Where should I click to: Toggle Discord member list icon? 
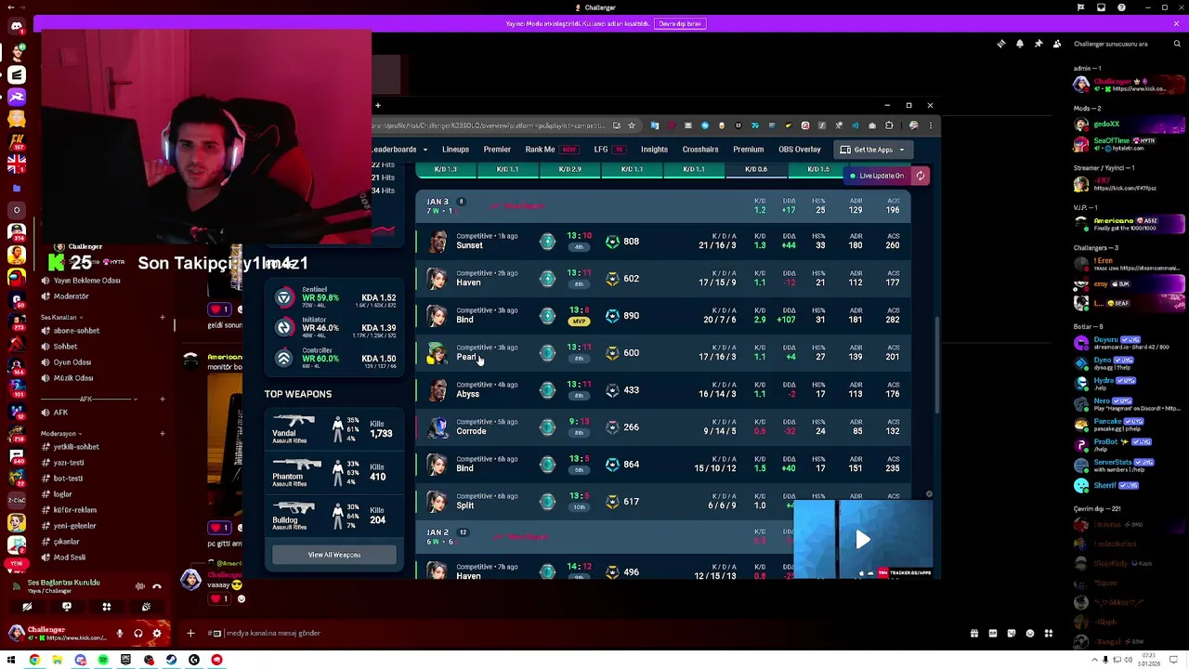tap(1056, 44)
